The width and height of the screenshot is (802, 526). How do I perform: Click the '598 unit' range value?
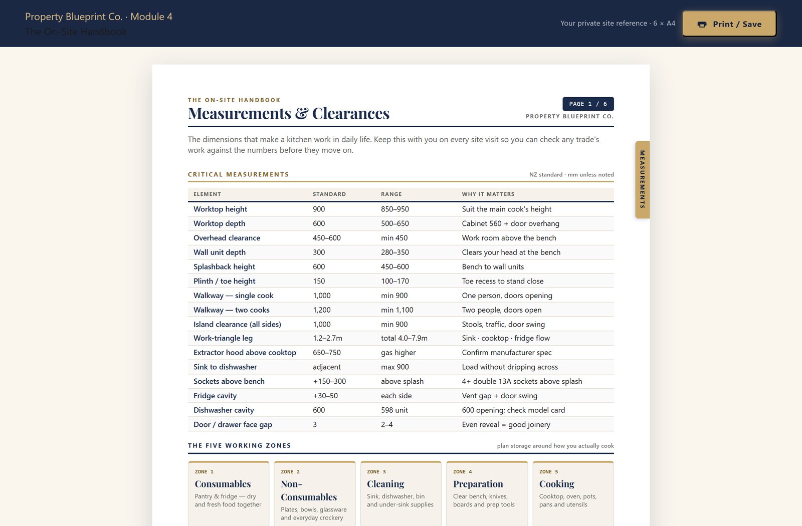tap(394, 410)
